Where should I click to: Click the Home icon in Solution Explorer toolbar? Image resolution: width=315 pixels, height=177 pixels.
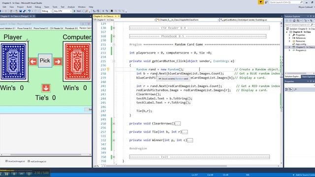tap(294, 21)
